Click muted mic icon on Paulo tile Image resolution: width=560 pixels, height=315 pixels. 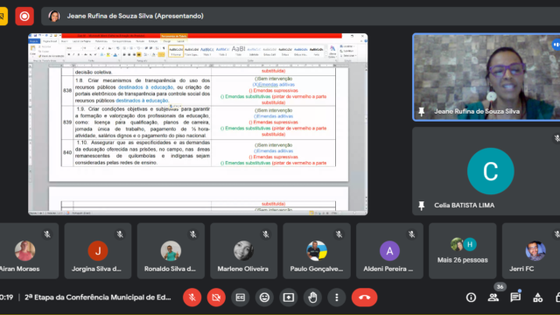339,234
